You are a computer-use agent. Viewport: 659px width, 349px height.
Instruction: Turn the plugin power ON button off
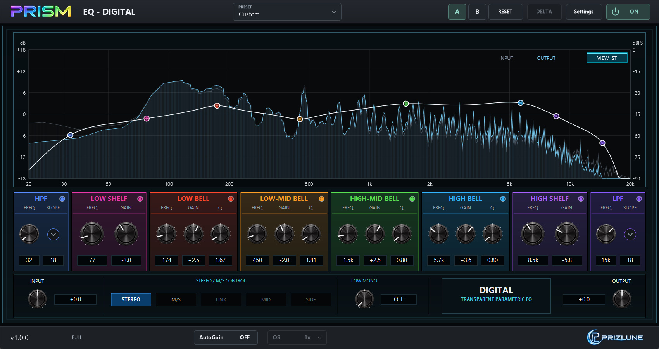click(628, 12)
